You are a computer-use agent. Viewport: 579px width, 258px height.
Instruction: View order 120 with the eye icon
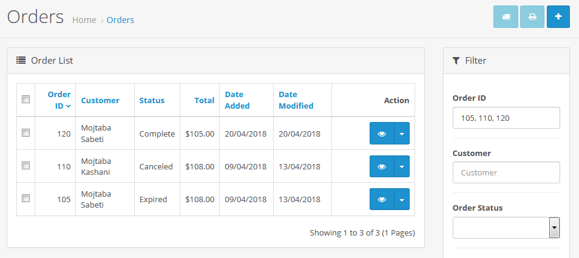coord(382,134)
